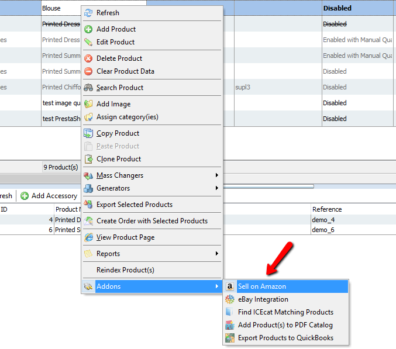This screenshot has width=396, height=349.
Task: Click the Clone Product icon
Action: pos(88,159)
